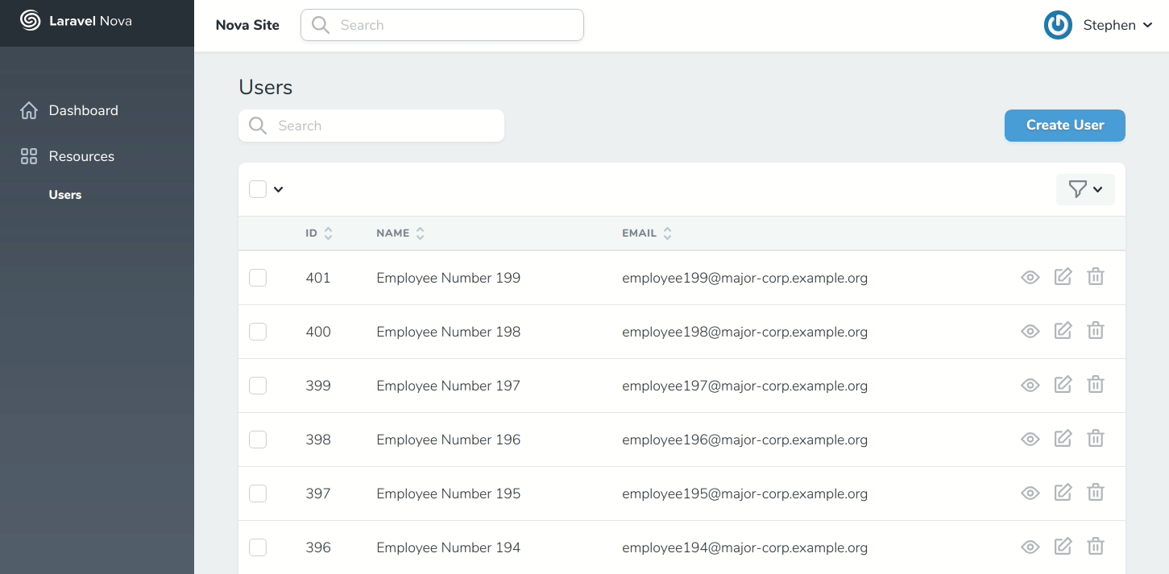This screenshot has height=574, width=1169.
Task: Open the filter menu icon
Action: 1079,189
